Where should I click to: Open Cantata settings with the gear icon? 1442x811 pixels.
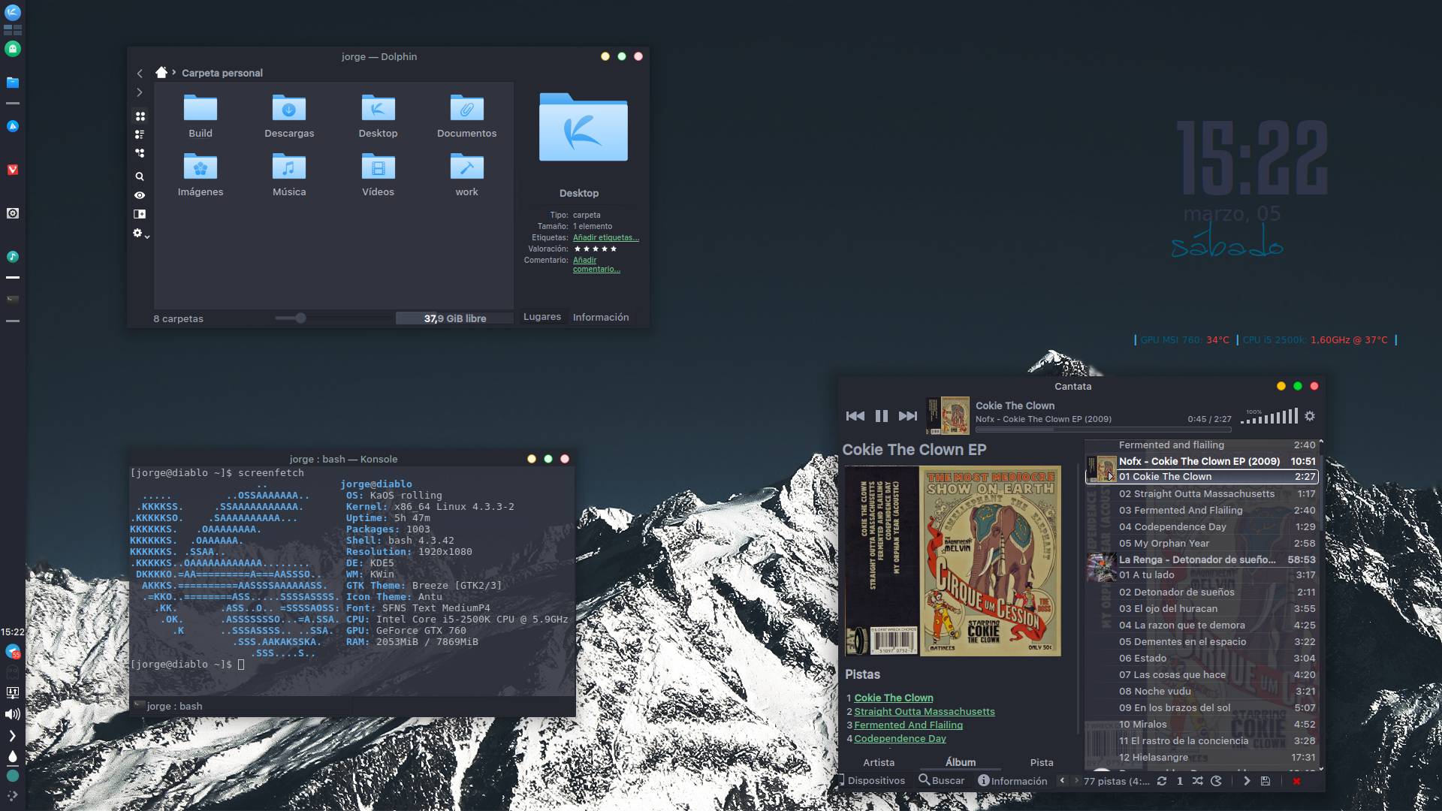click(1308, 416)
